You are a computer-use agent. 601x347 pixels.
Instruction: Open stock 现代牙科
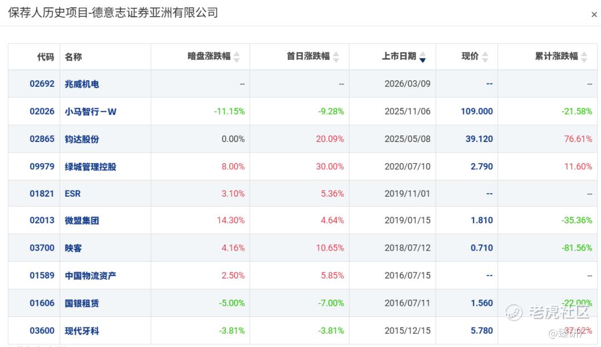click(x=82, y=331)
